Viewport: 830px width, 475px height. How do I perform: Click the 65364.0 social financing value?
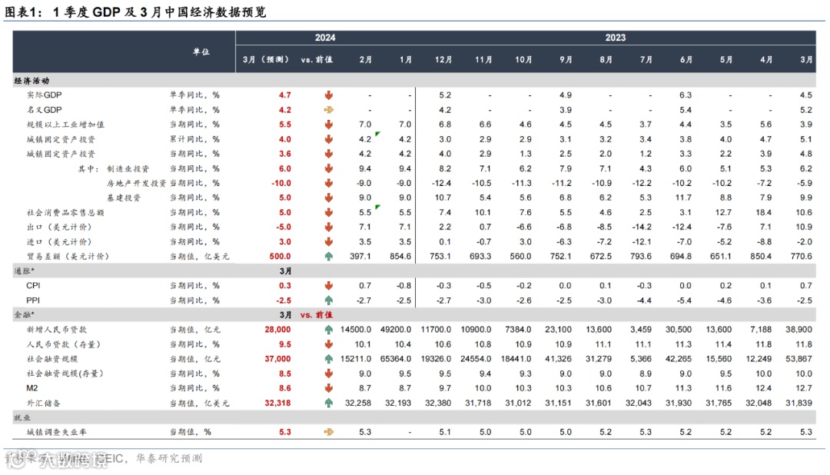point(396,359)
